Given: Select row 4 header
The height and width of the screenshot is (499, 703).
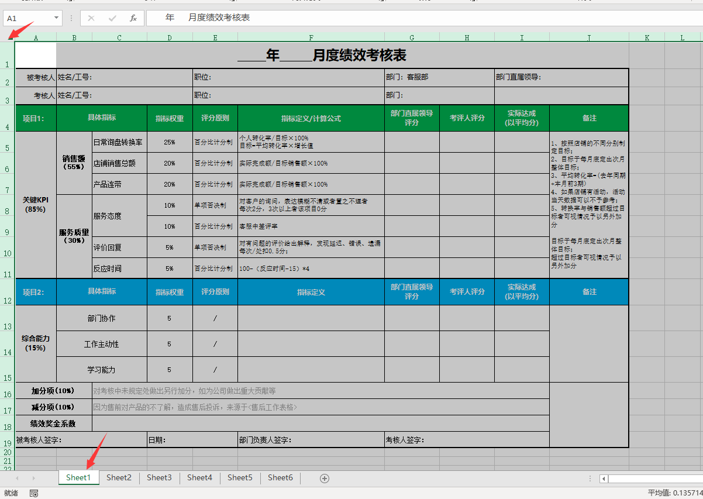Looking at the screenshot, I should pos(8,118).
